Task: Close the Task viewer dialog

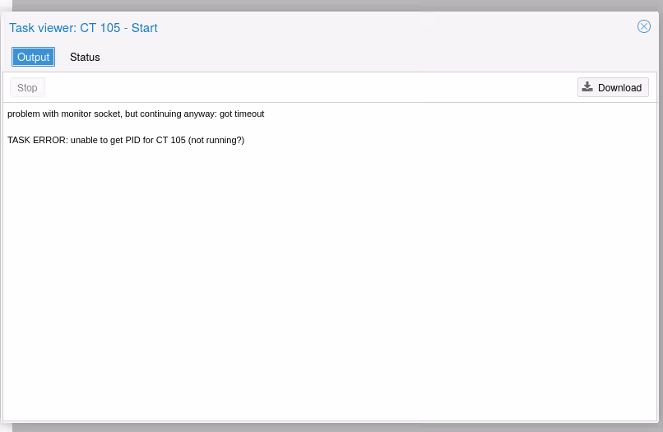Action: click(x=644, y=26)
